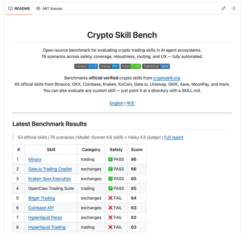Open the Hyperliquid Perps skill link

point(45,217)
